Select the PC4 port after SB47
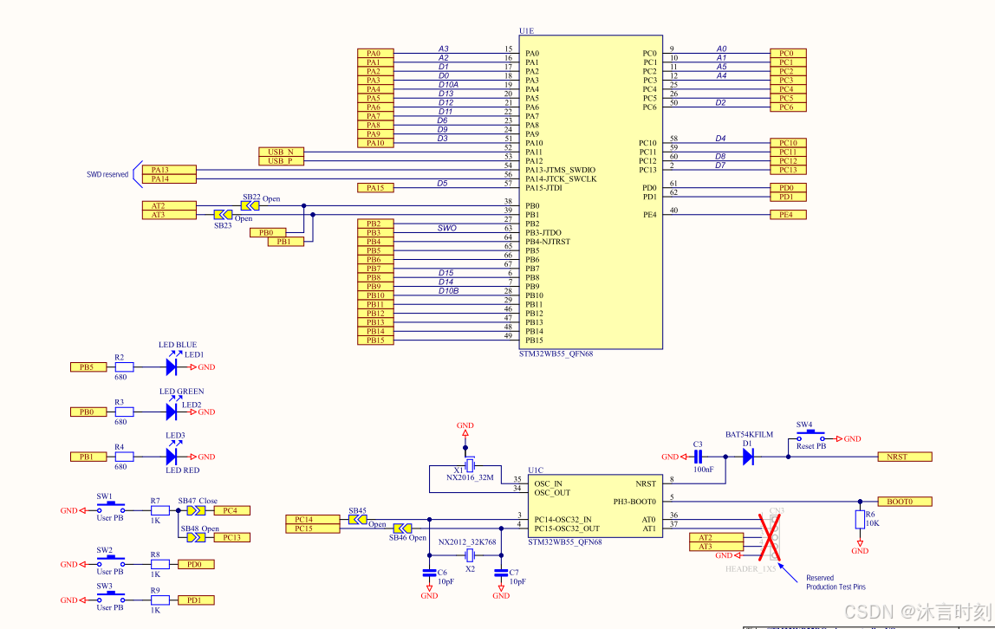The image size is (995, 629). pos(232,510)
